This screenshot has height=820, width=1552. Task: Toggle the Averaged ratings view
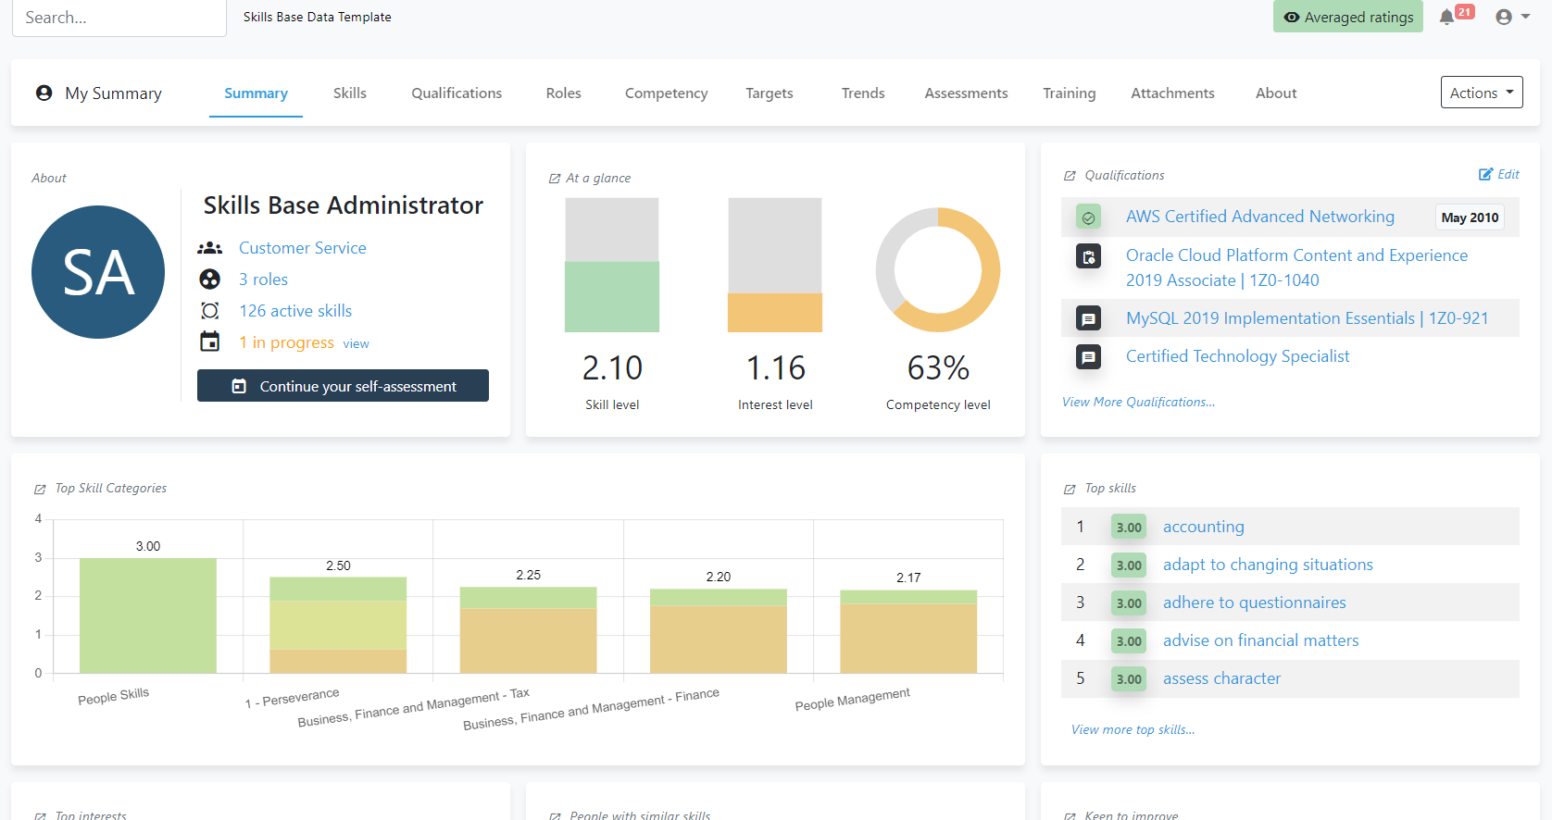1347,17
